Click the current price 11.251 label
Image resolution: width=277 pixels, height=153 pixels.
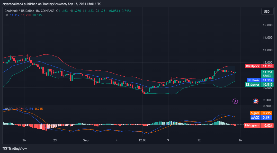267,72
